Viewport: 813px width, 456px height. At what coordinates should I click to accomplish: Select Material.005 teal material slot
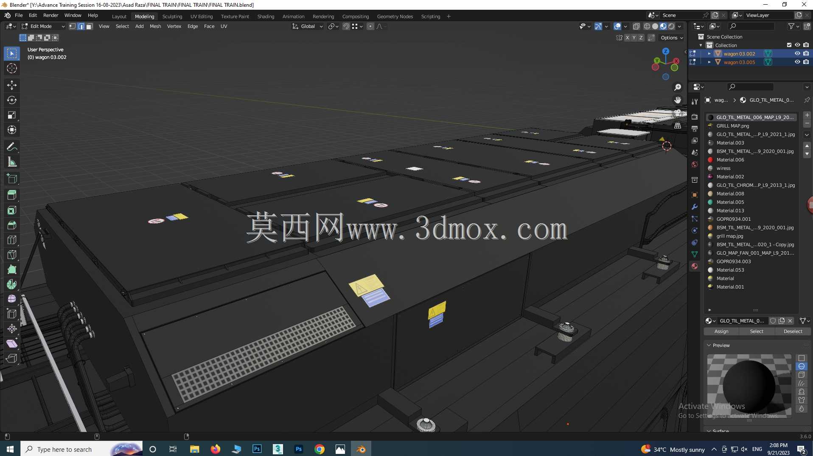tap(751, 202)
